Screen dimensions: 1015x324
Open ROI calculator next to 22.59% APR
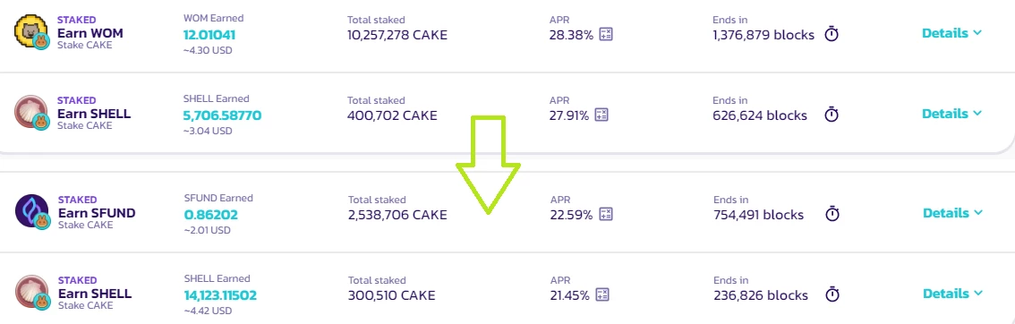pos(606,214)
